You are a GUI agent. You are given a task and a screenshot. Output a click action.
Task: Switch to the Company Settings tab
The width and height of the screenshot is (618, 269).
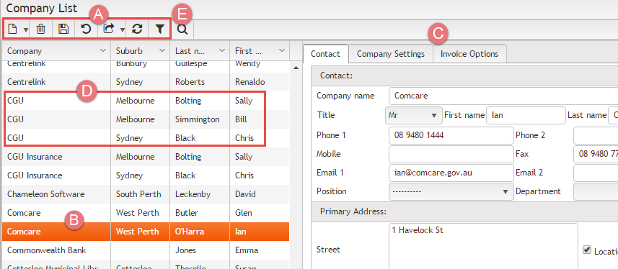click(x=391, y=54)
